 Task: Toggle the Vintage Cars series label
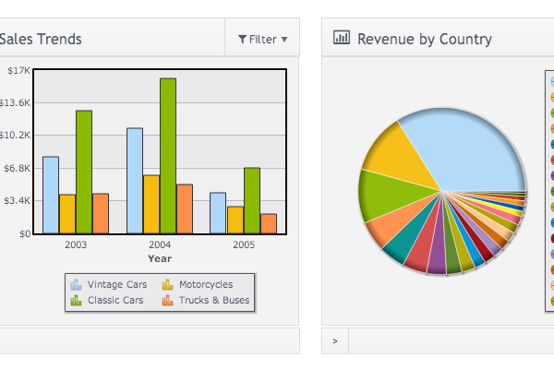coord(117,285)
